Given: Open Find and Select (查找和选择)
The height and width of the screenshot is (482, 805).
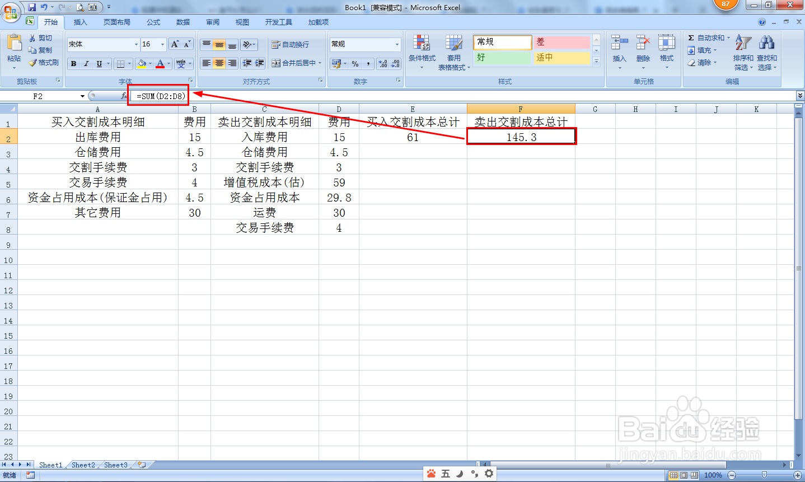Looking at the screenshot, I should [x=767, y=52].
